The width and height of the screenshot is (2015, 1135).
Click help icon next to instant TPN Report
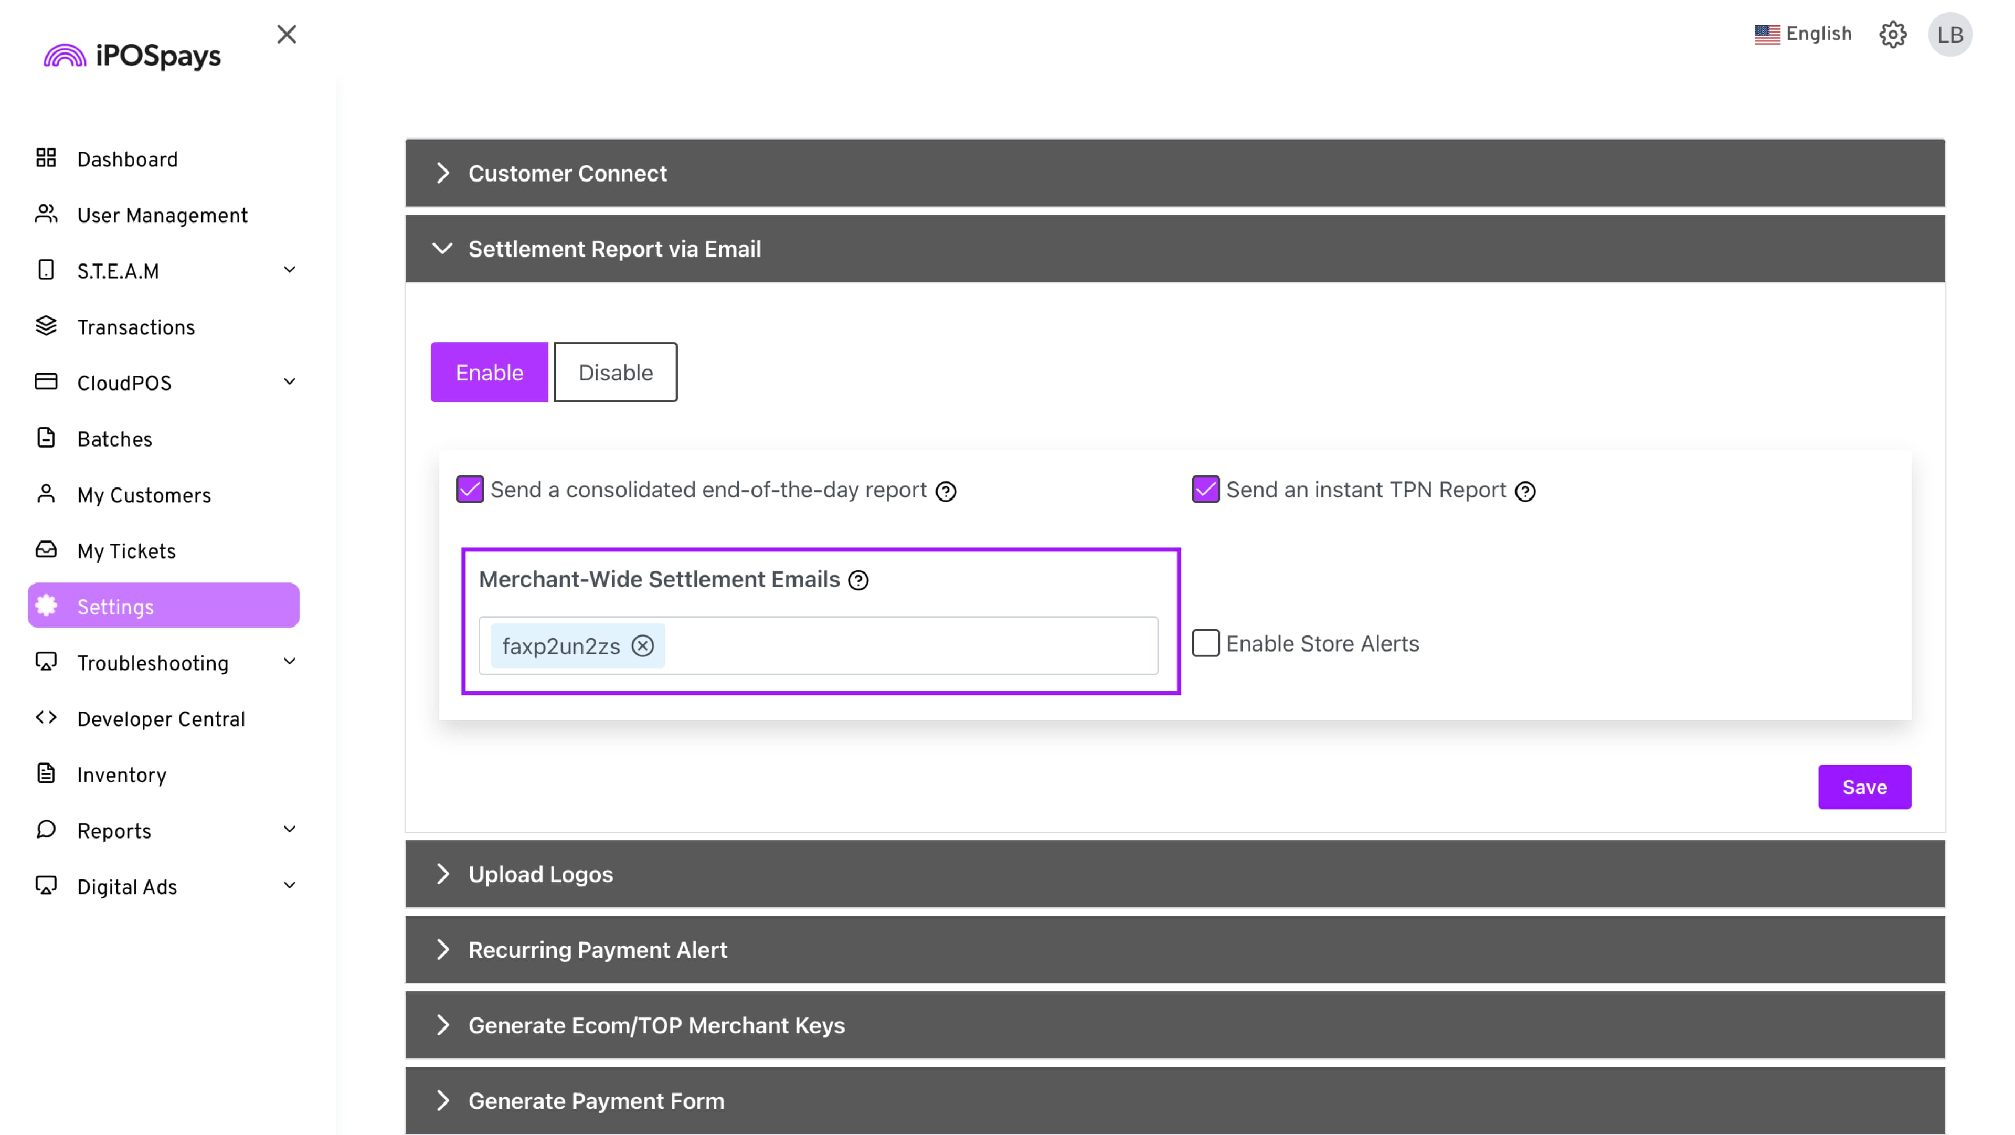click(x=1524, y=491)
